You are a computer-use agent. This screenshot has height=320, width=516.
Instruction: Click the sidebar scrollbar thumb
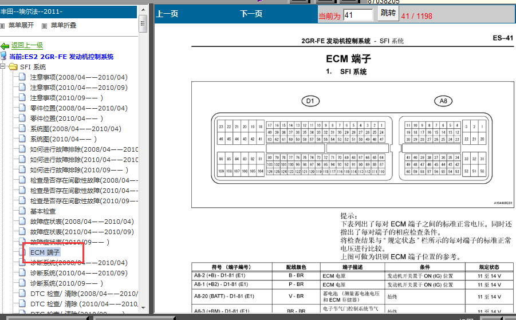click(143, 23)
